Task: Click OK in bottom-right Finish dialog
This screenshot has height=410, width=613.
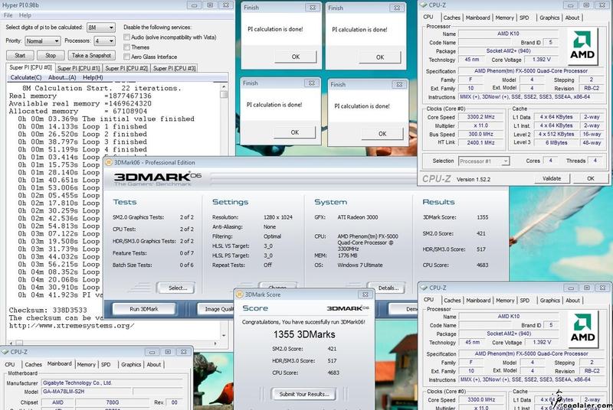Action: (x=382, y=133)
